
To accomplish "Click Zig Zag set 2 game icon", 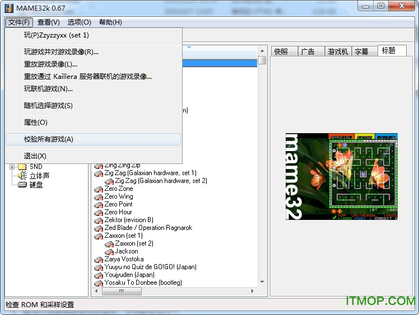I will (109, 181).
